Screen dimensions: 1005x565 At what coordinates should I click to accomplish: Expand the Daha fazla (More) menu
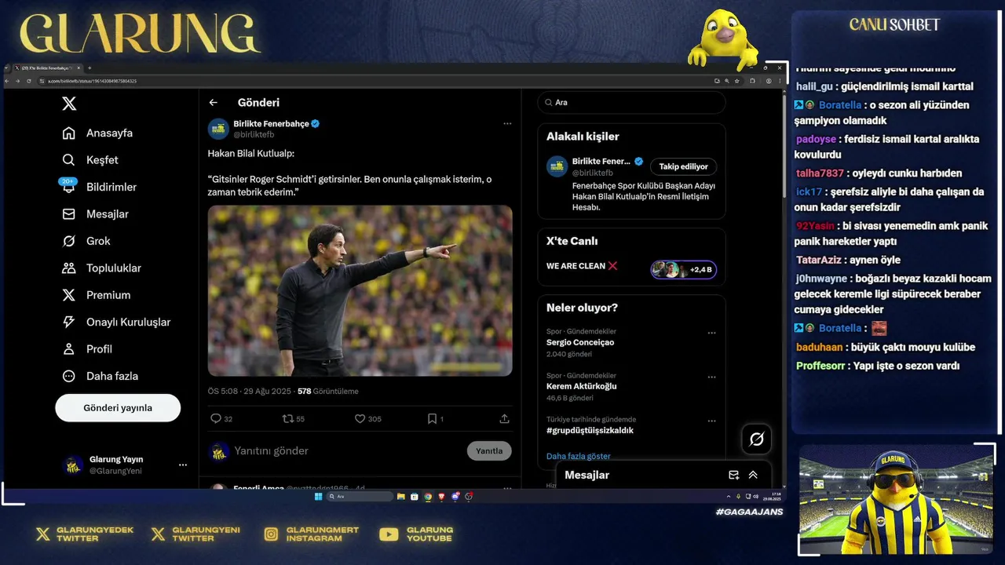pos(100,376)
